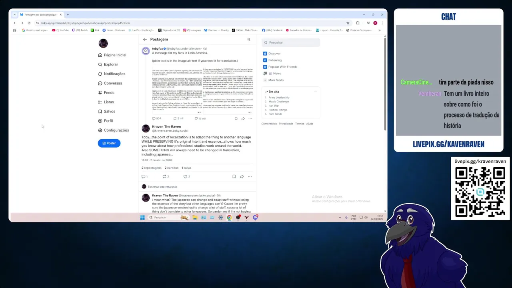Open the Twitch bookmark
The height and width of the screenshot is (288, 512).
point(80,30)
